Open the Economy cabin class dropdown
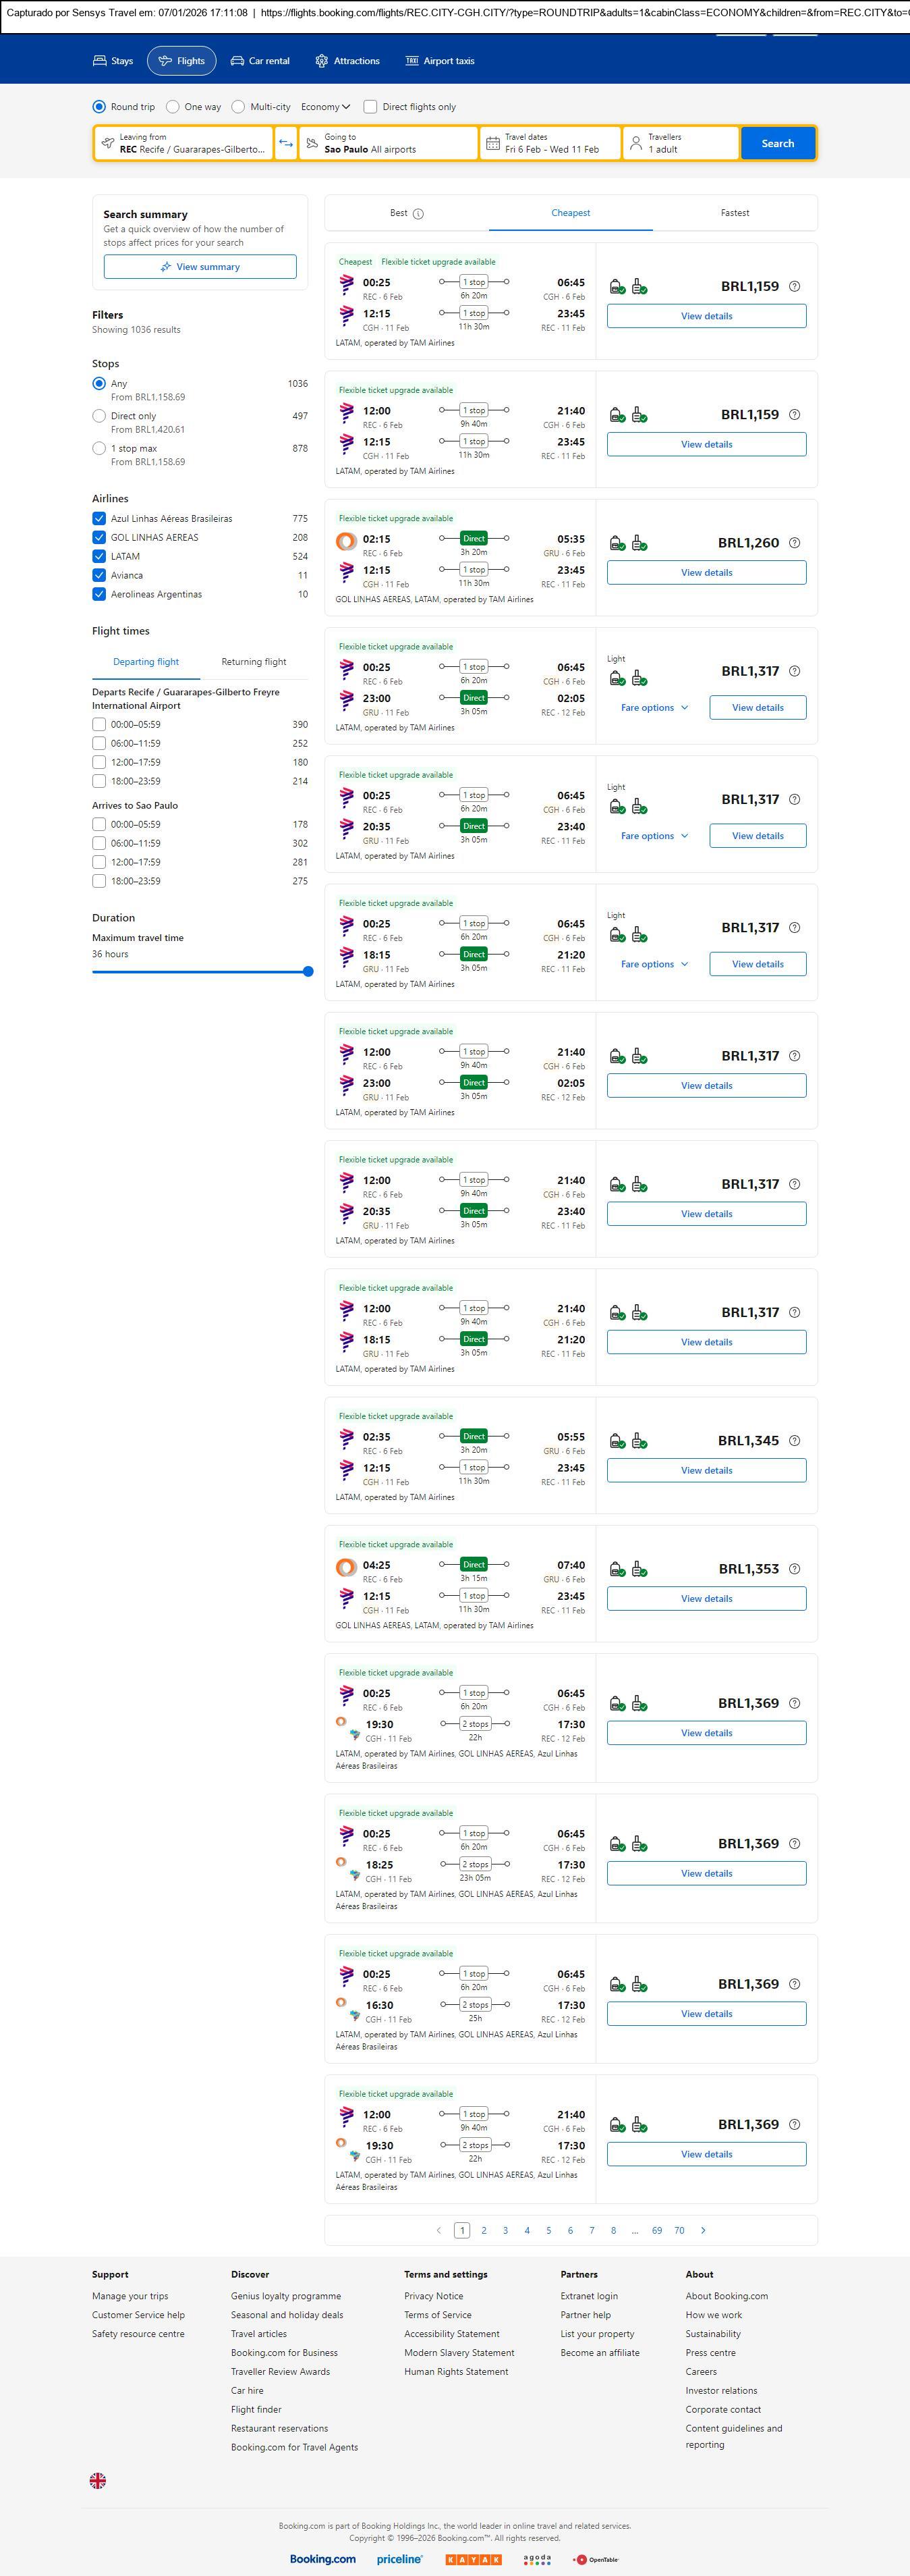The width and height of the screenshot is (910, 2576). pos(326,107)
